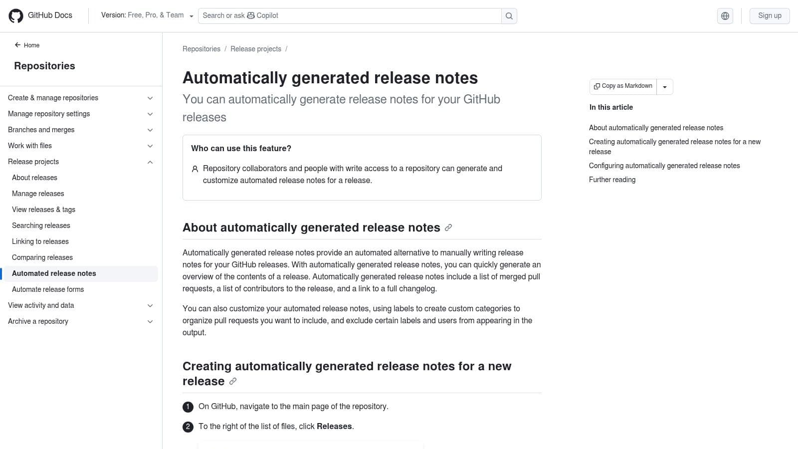Collapse the Release projects section
Viewport: 798px width, 449px height.
click(x=81, y=162)
